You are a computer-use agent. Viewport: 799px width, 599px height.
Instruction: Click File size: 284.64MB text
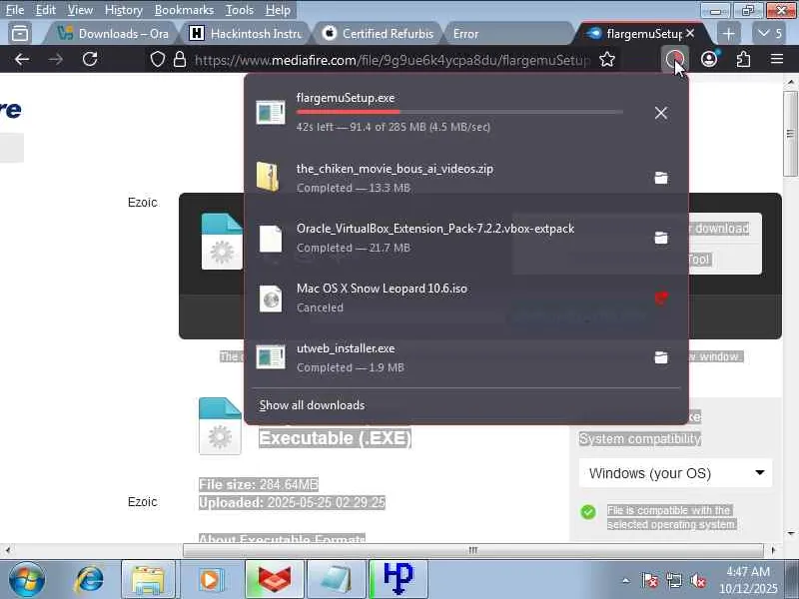(x=259, y=484)
